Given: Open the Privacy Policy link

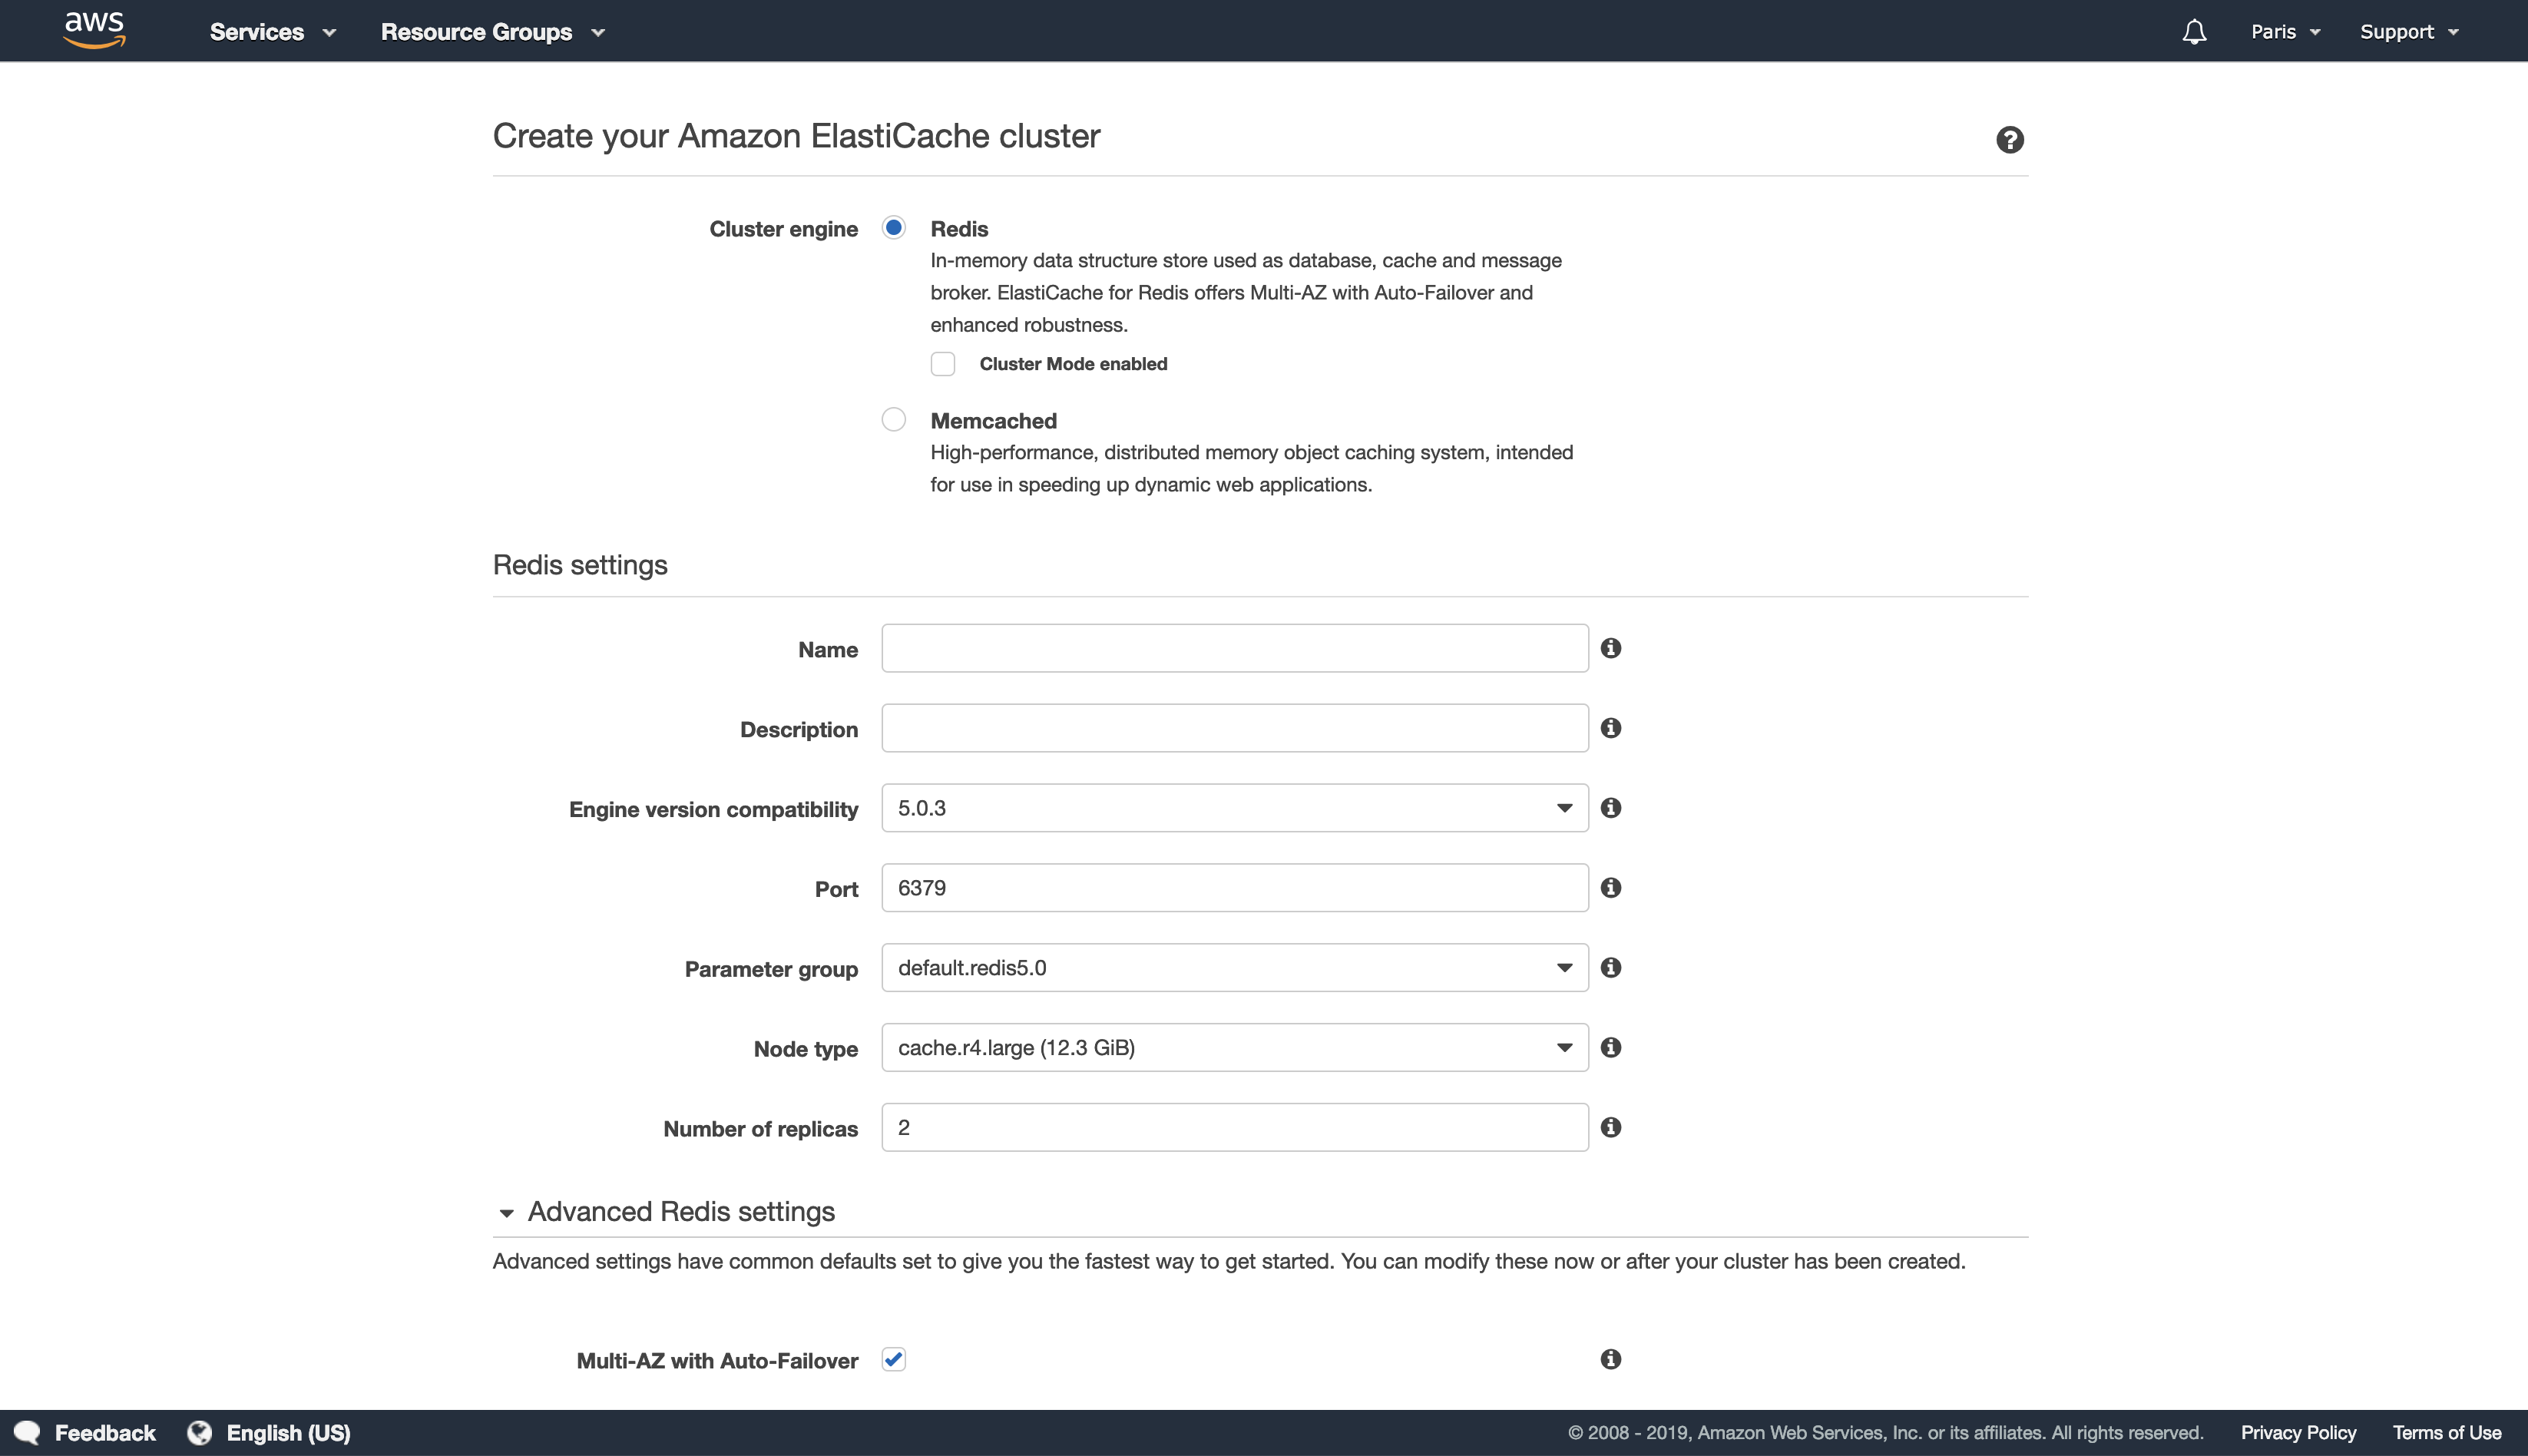Looking at the screenshot, I should click(2298, 1433).
